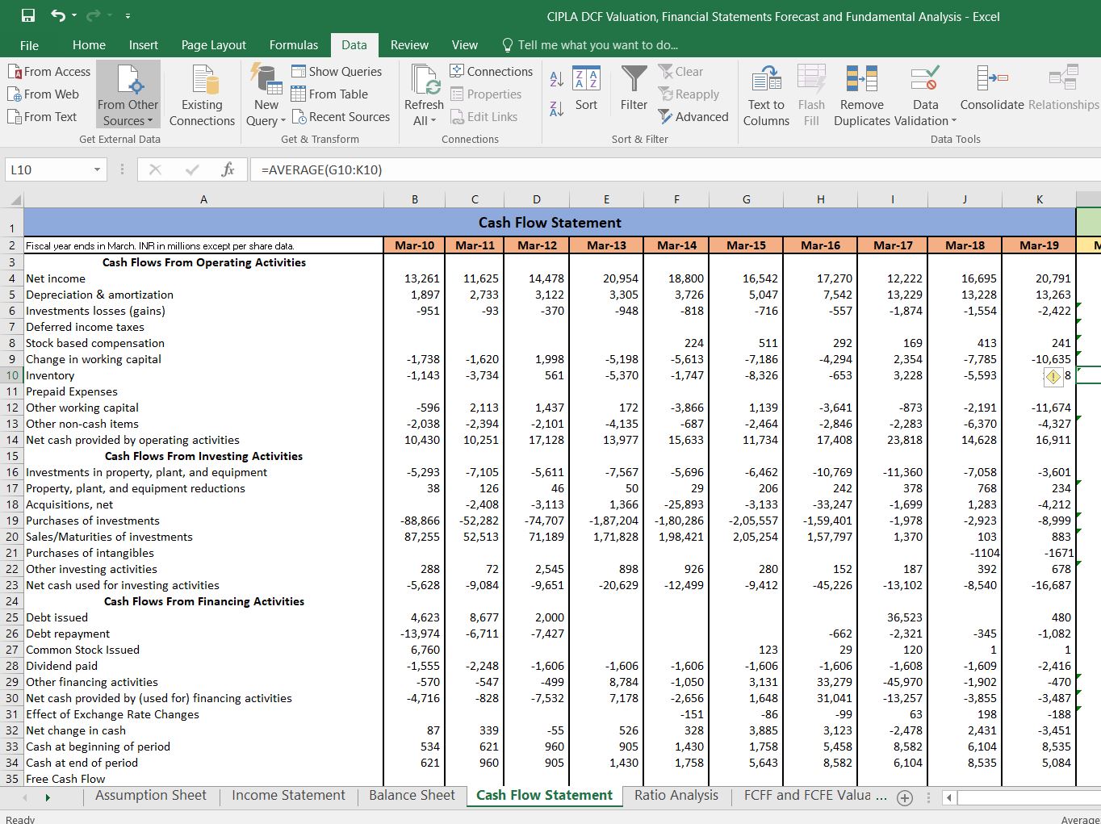Open Recent Sources
Screen dimensions: 1101x824
[341, 116]
